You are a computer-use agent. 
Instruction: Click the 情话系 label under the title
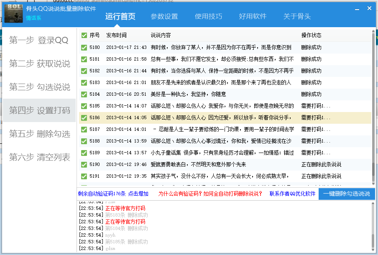pos(33,18)
